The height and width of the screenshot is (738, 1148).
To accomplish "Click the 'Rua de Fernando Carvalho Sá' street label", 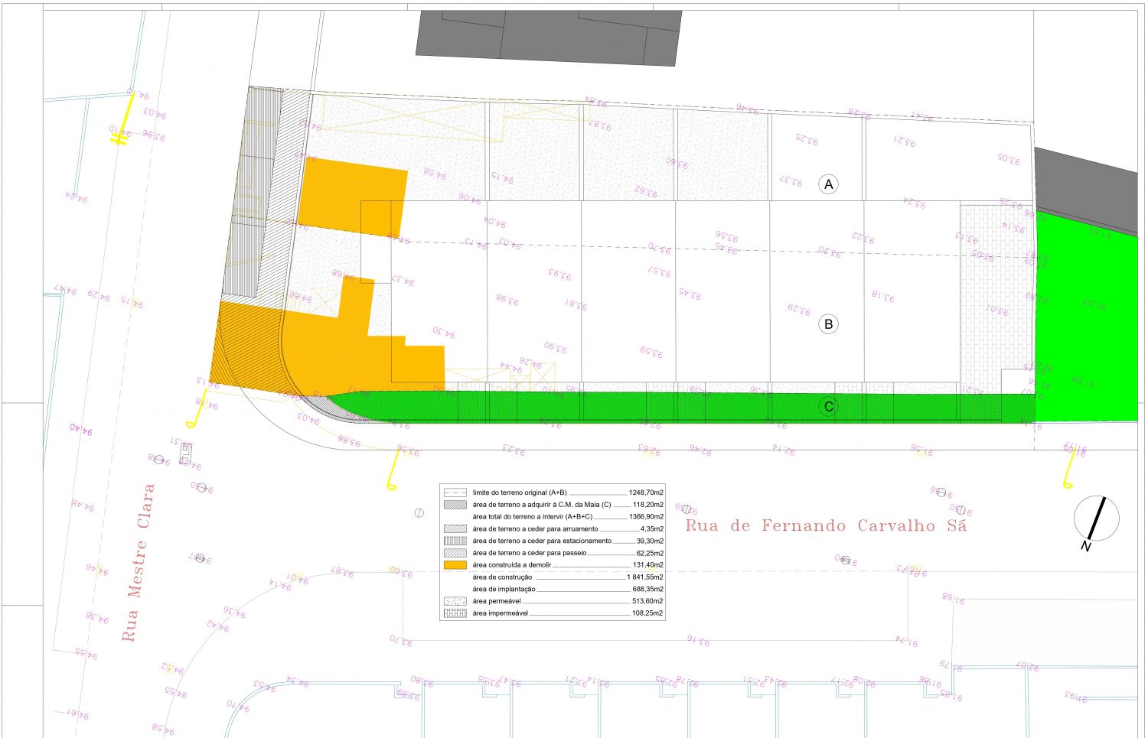I will point(826,526).
